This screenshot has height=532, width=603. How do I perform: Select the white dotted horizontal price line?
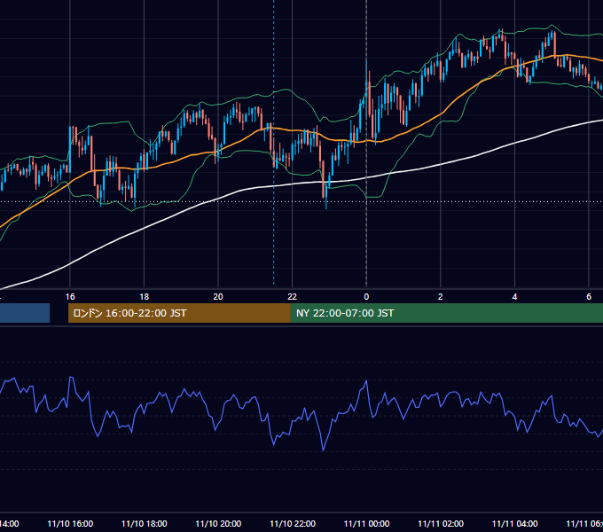(301, 201)
